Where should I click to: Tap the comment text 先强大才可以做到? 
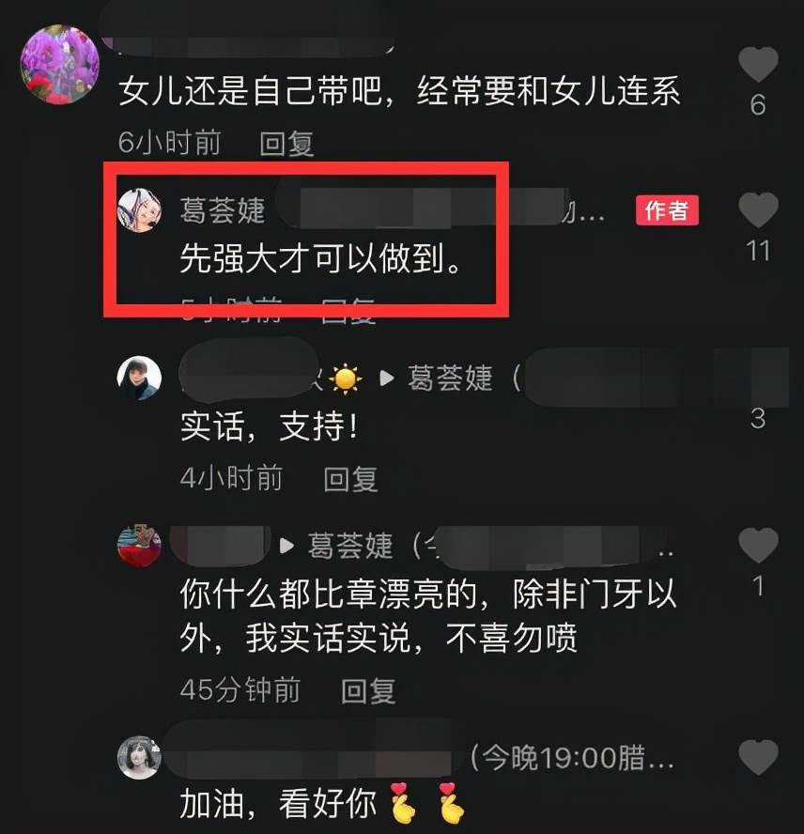(x=321, y=259)
